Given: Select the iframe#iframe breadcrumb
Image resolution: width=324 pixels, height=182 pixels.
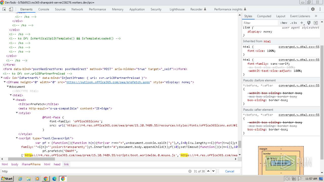Looking at the screenshot, I should click(31, 164).
